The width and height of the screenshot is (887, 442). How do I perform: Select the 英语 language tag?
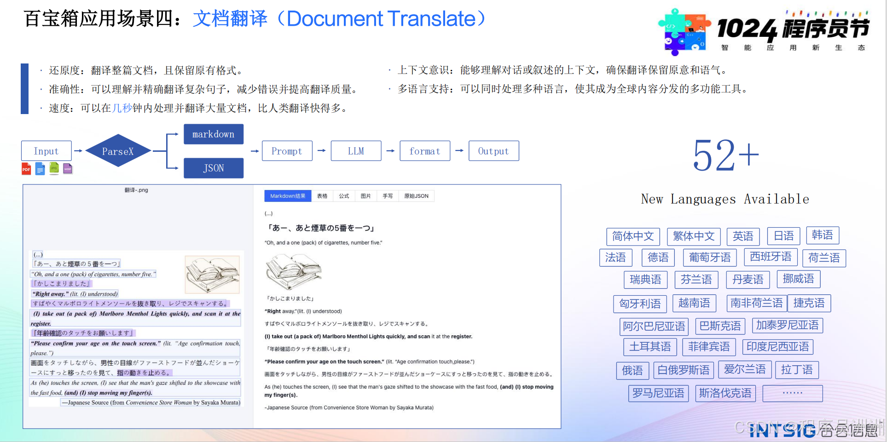point(743,236)
